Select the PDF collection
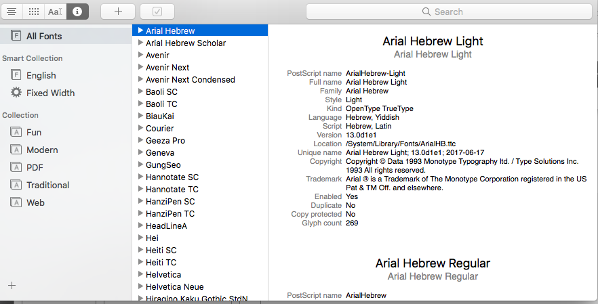This screenshot has width=598, height=304. tap(66, 167)
